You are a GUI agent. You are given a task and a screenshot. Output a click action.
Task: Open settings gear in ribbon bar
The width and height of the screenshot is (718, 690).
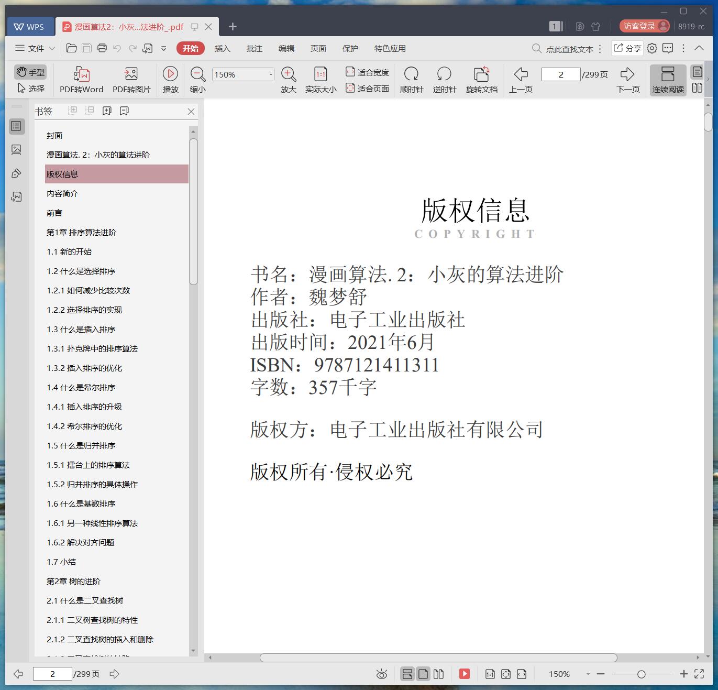(x=652, y=48)
